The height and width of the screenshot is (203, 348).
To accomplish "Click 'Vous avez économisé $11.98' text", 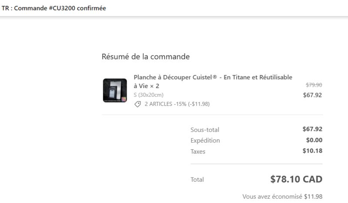I will point(282,196).
